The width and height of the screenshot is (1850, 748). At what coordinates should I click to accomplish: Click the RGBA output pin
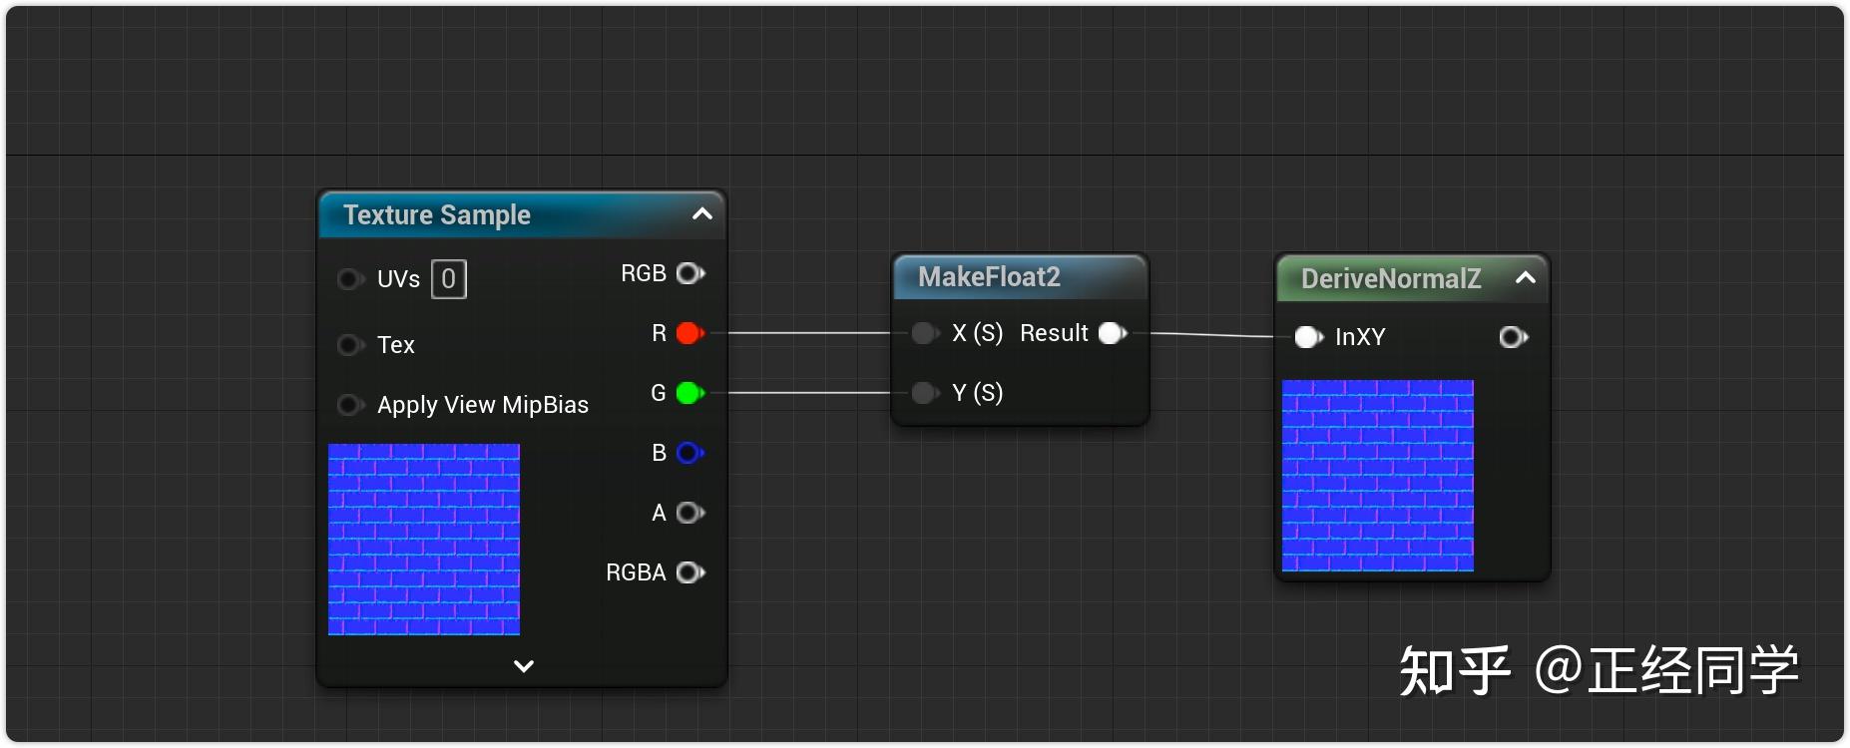click(x=690, y=572)
